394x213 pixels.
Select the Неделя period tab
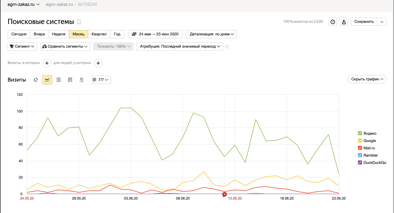59,34
